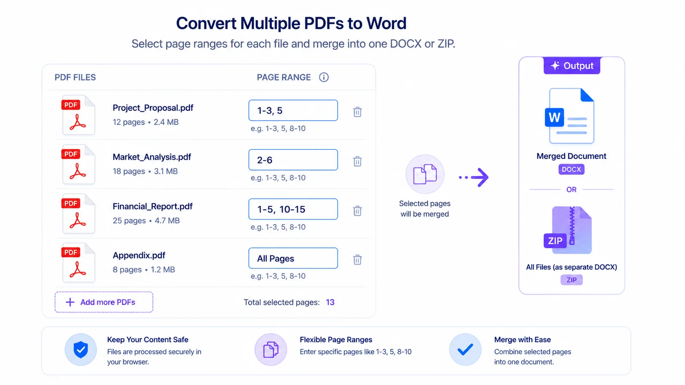Click the 18 pages • 3.1 MB detail
The image size is (685, 385).
pos(145,171)
